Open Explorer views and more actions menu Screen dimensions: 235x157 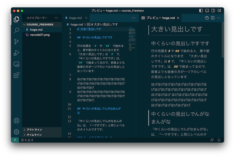pyautogui.click(x=56, y=18)
